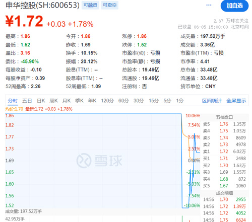
Task: Click the 52周最低 1.09 value
Action: 96,87
